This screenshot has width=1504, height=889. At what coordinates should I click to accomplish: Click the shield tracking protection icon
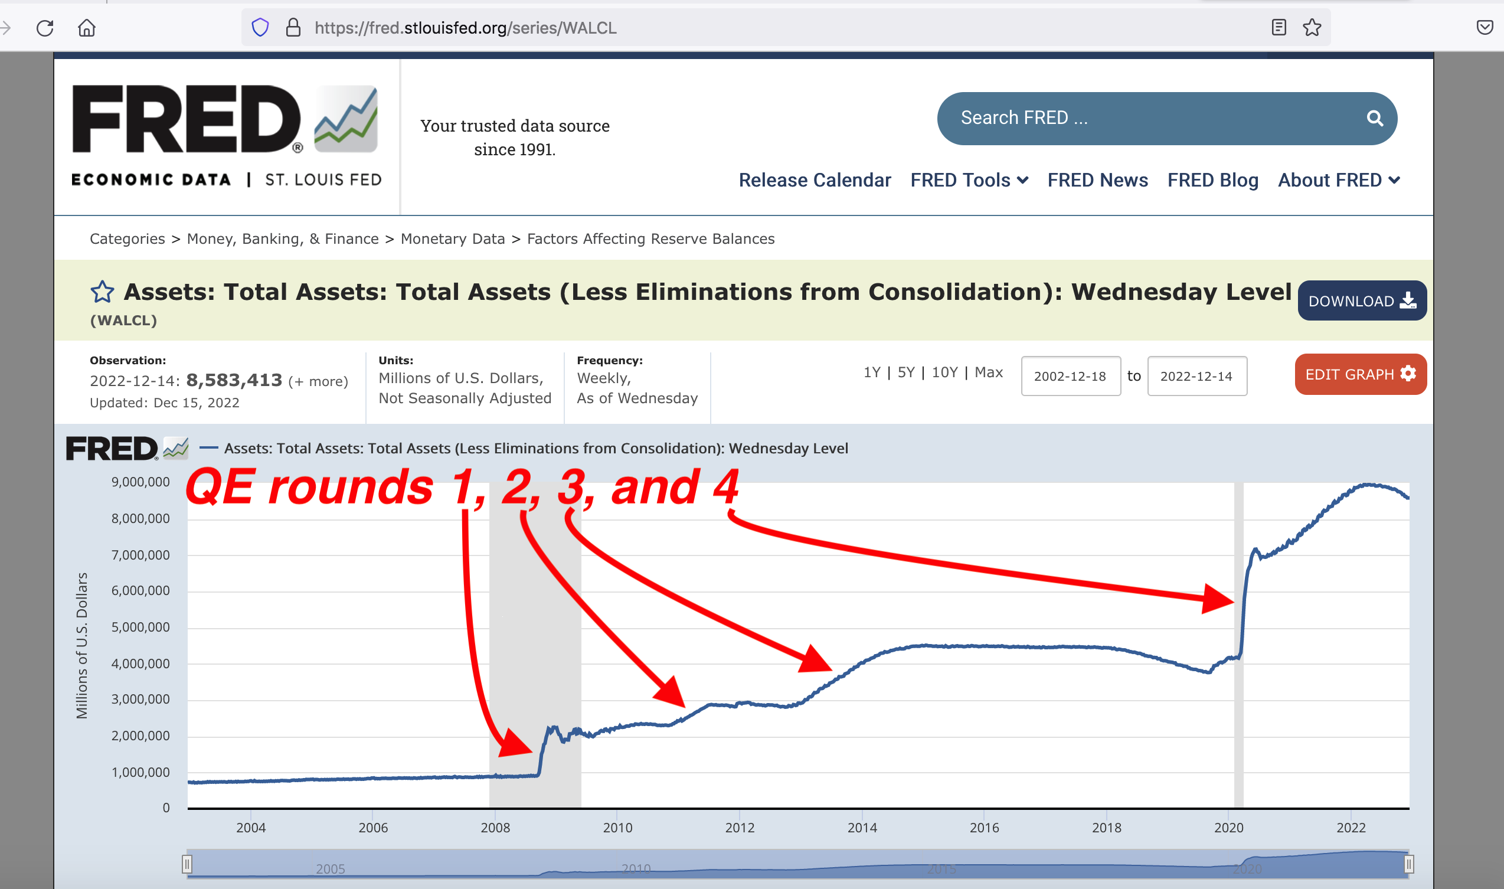click(x=260, y=28)
